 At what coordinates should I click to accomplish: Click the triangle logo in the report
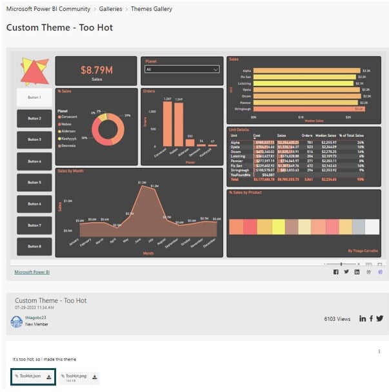(x=34, y=71)
